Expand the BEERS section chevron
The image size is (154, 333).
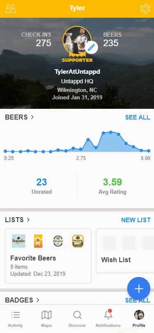[x=32, y=117]
